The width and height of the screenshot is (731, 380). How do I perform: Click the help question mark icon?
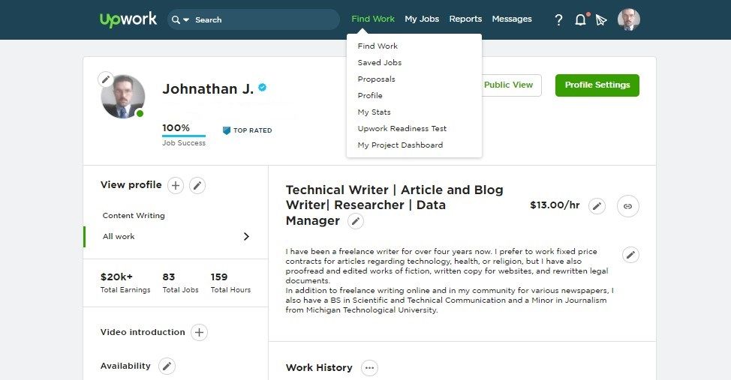point(558,20)
